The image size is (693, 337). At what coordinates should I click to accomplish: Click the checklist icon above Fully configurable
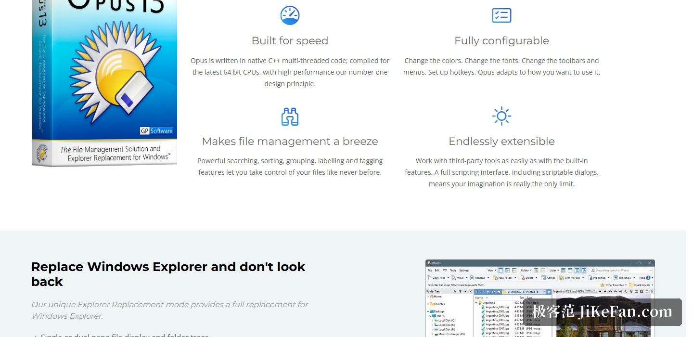click(x=501, y=15)
